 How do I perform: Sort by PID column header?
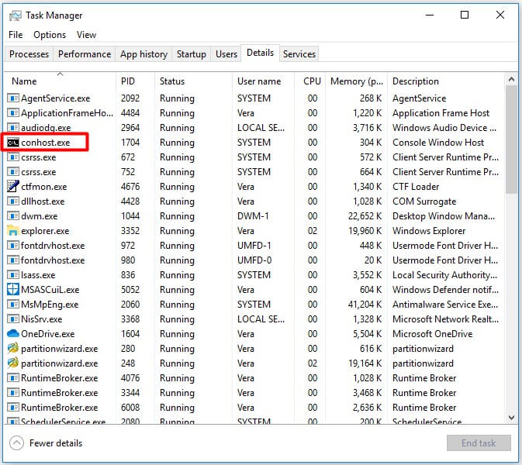coord(128,81)
